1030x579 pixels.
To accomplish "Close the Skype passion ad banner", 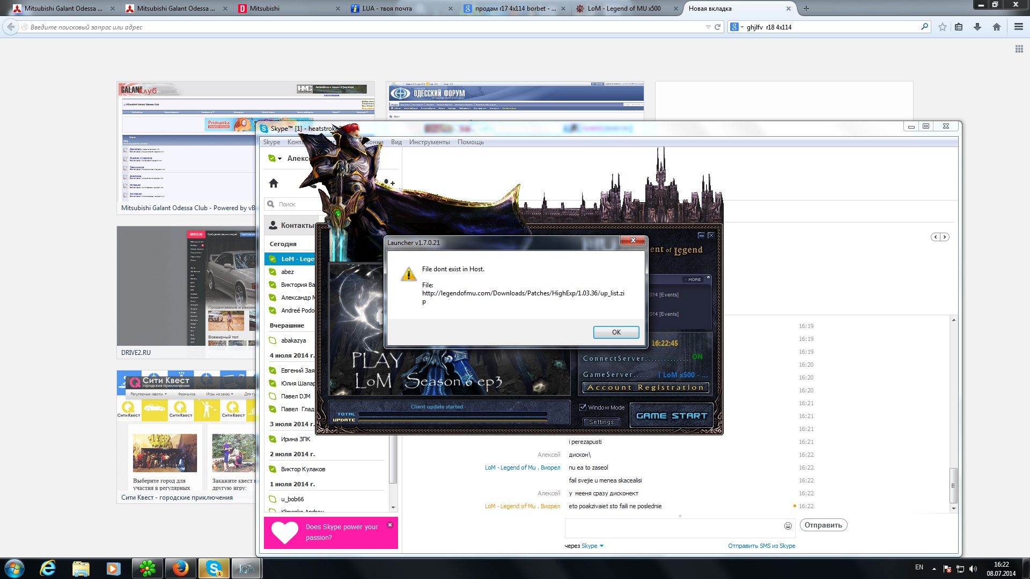I will coord(390,525).
